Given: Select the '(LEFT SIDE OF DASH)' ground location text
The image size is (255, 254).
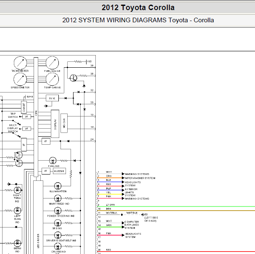Looking at the screenshot, I should pos(151,219).
